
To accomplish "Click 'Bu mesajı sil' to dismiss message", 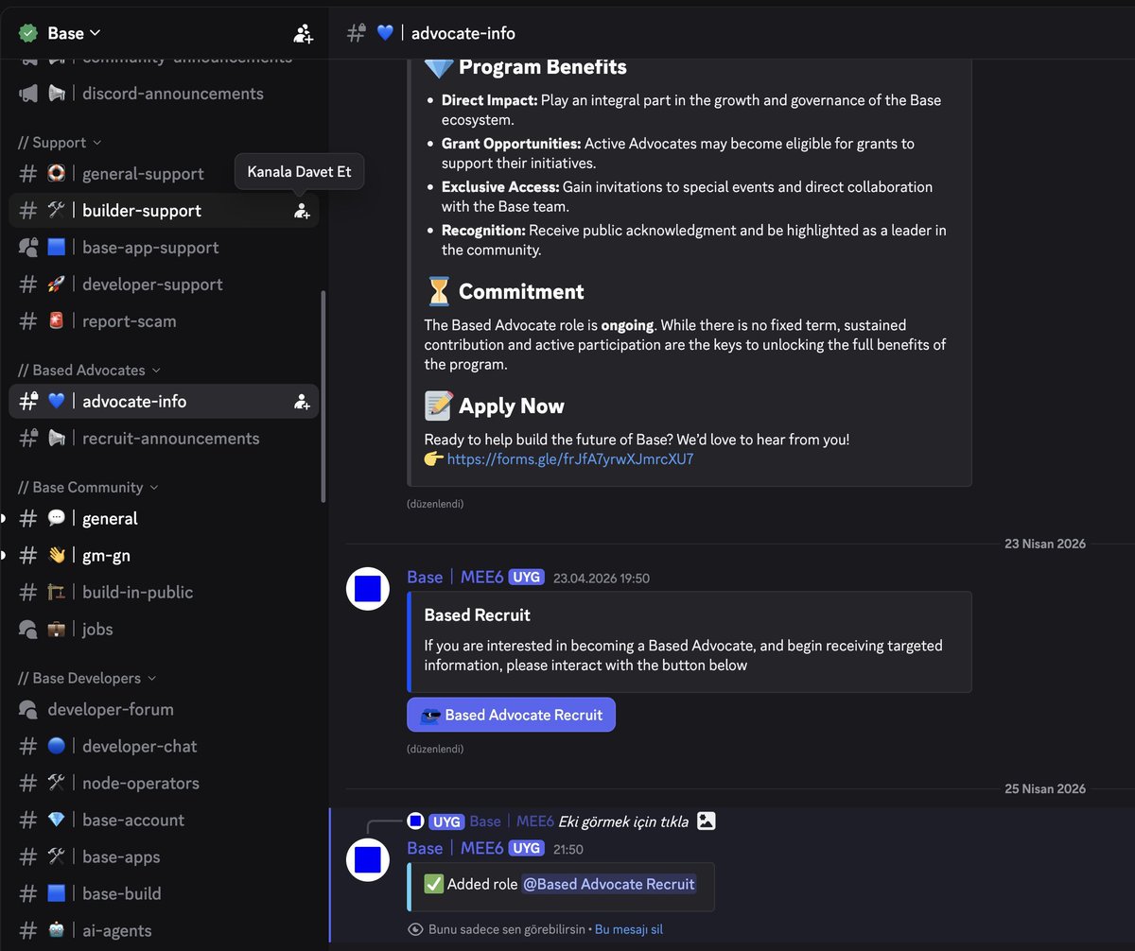I will click(629, 929).
